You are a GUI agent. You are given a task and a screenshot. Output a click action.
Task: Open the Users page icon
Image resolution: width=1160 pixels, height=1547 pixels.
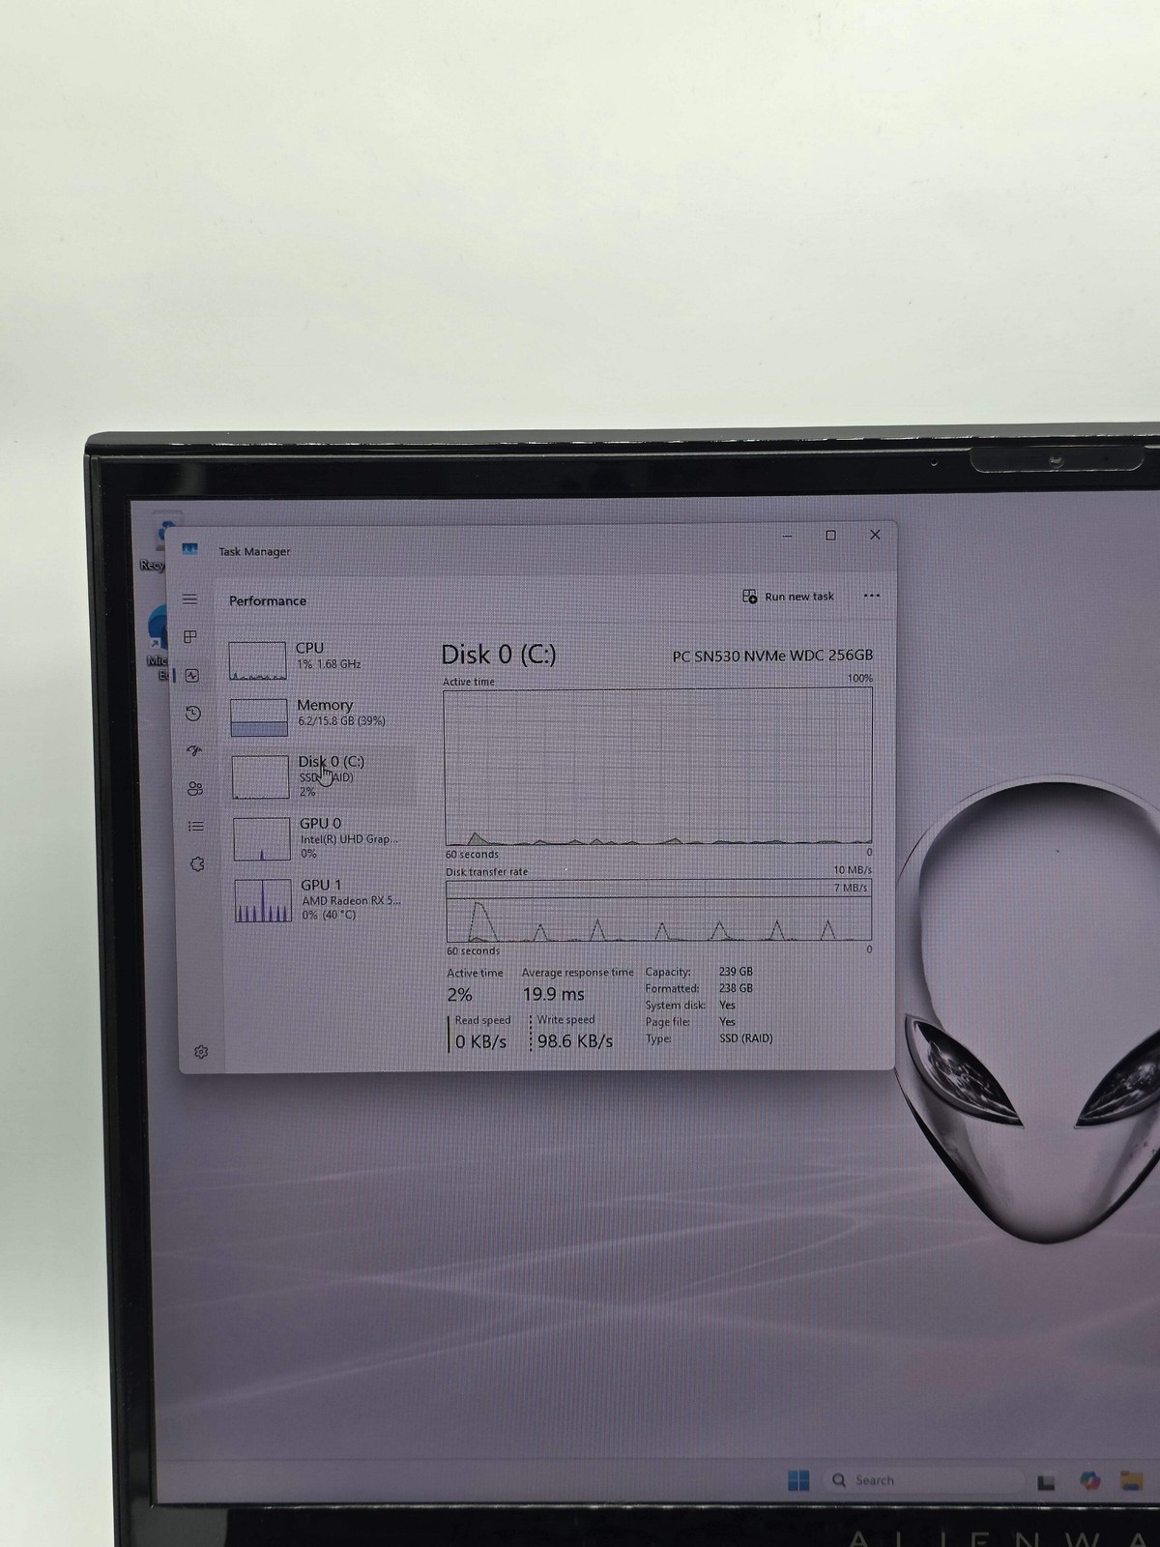194,788
